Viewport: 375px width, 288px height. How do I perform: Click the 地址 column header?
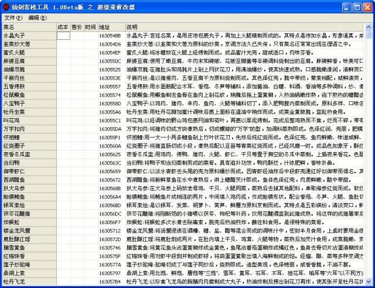point(111,27)
